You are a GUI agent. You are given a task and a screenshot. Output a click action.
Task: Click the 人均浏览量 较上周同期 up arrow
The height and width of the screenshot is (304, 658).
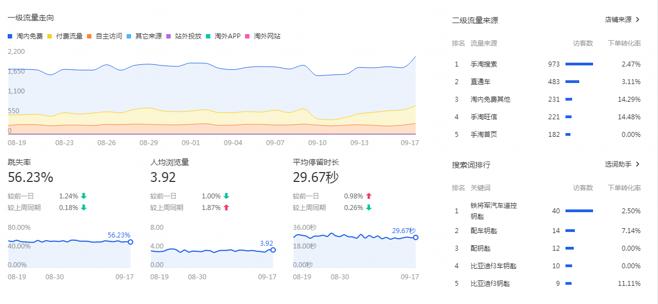(226, 208)
